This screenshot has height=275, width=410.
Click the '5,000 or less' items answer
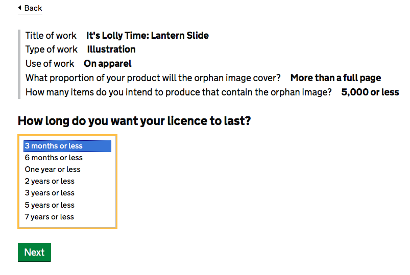[370, 92]
